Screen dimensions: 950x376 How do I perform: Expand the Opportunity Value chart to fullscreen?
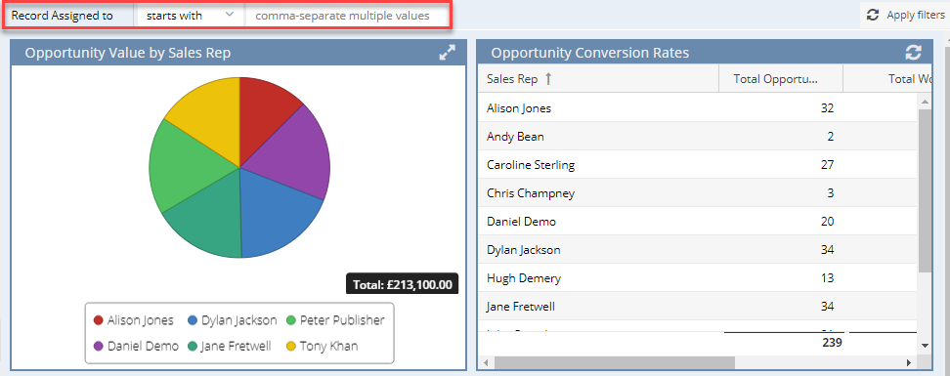click(x=447, y=53)
